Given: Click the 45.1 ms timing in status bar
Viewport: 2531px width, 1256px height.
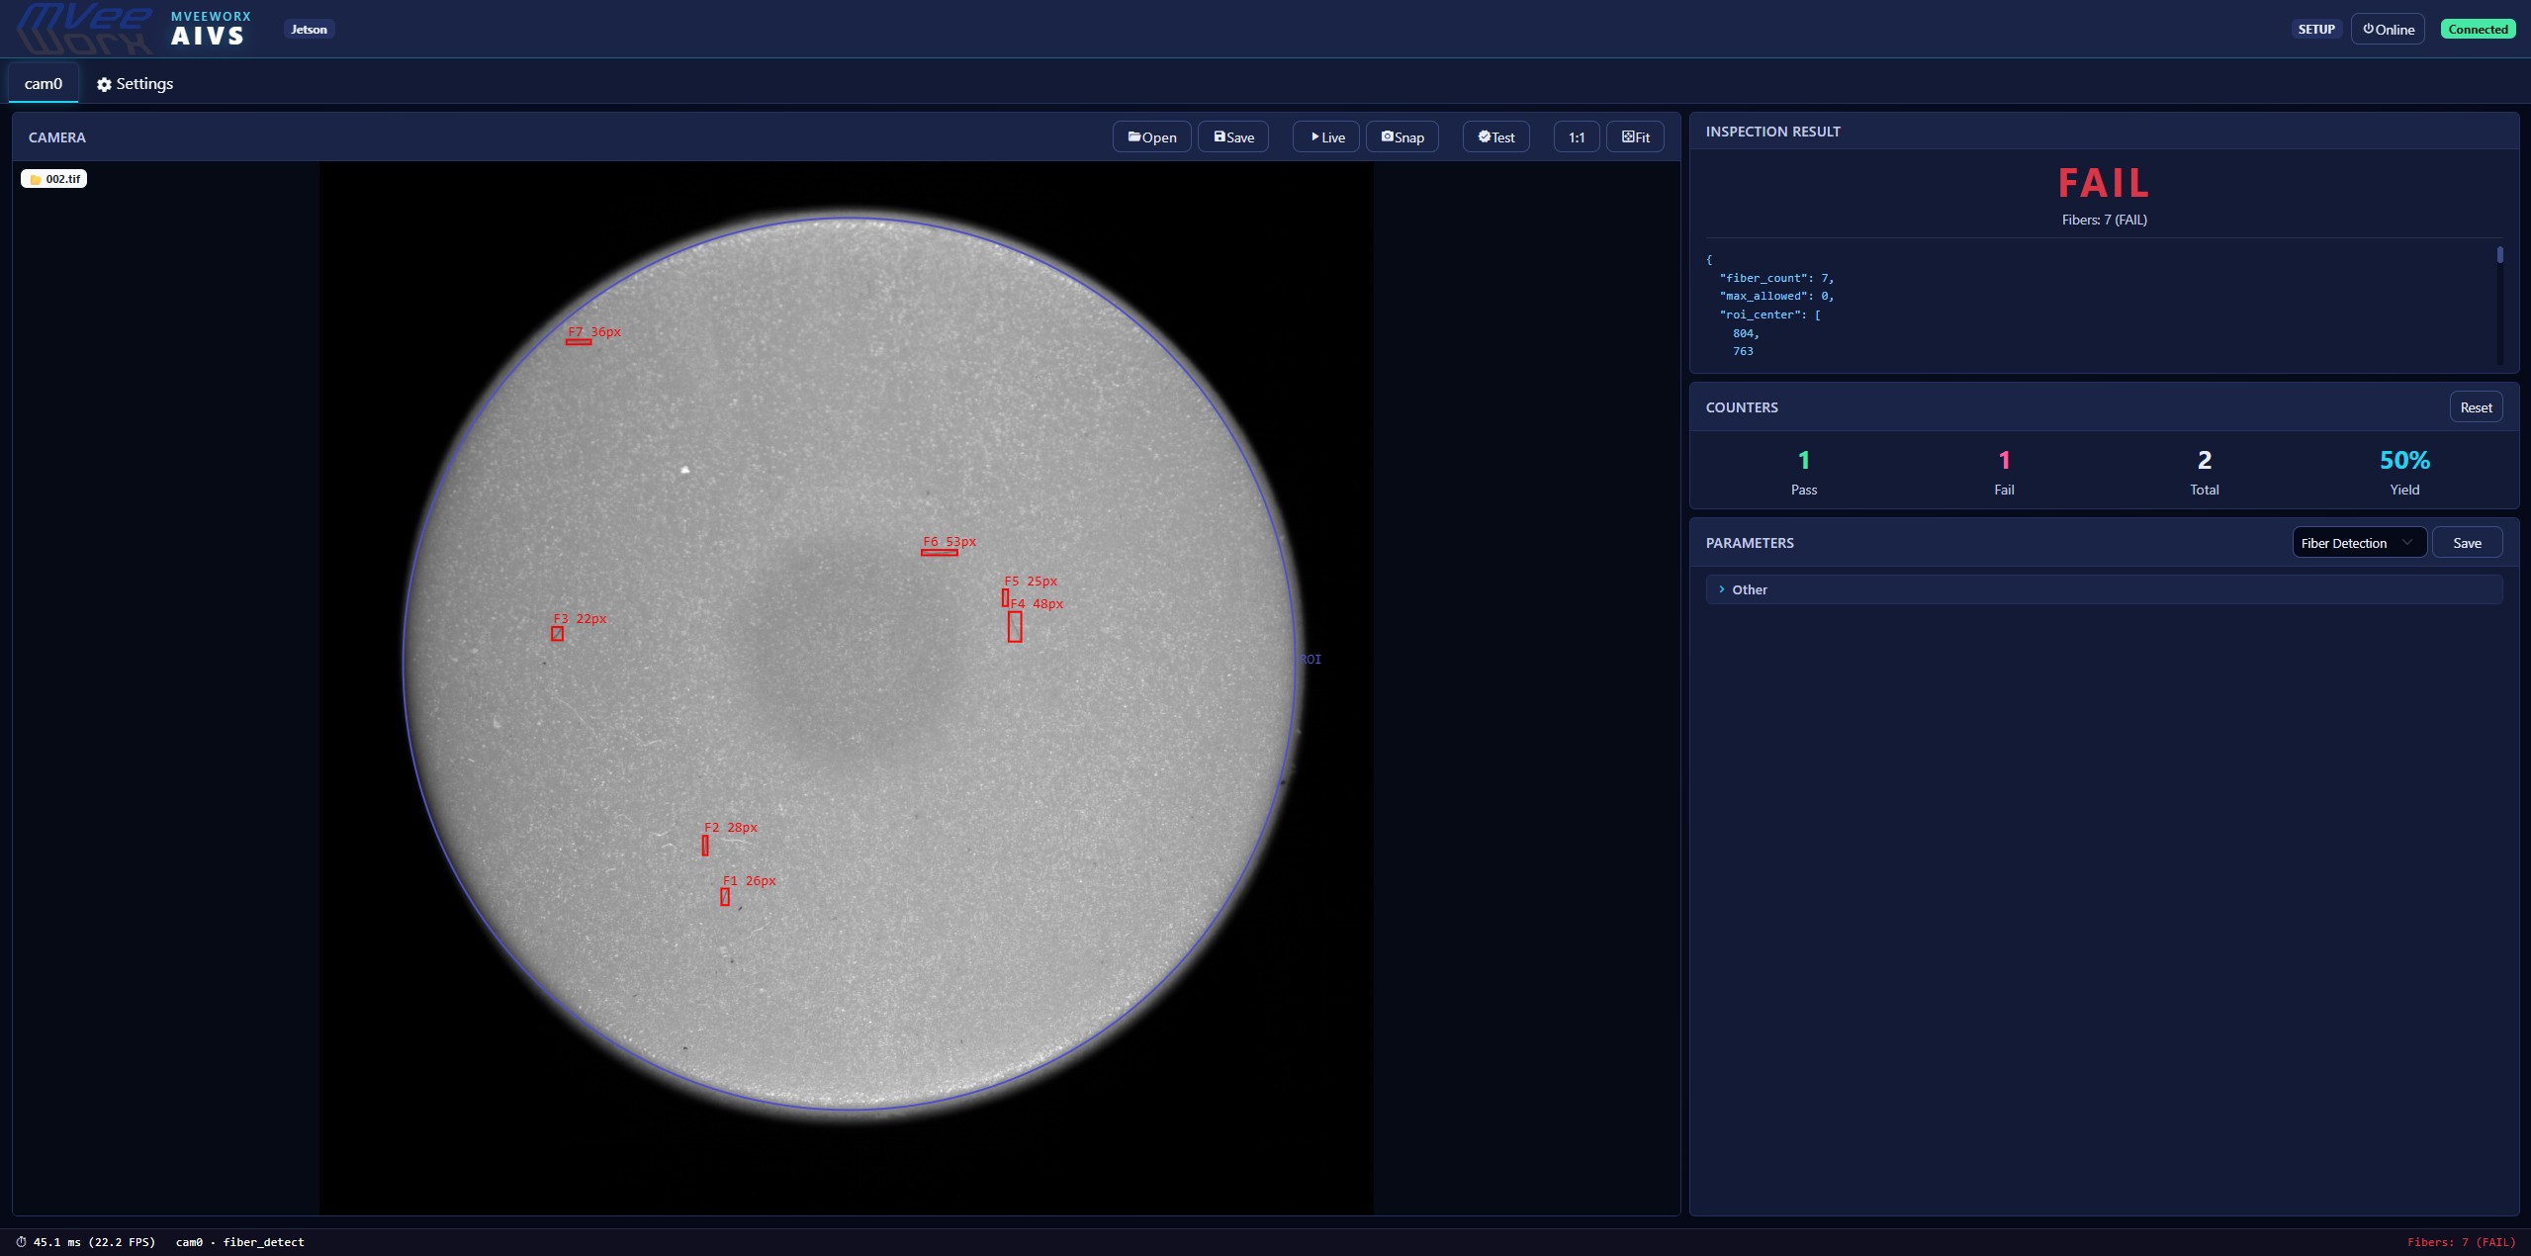Looking at the screenshot, I should [x=94, y=1242].
